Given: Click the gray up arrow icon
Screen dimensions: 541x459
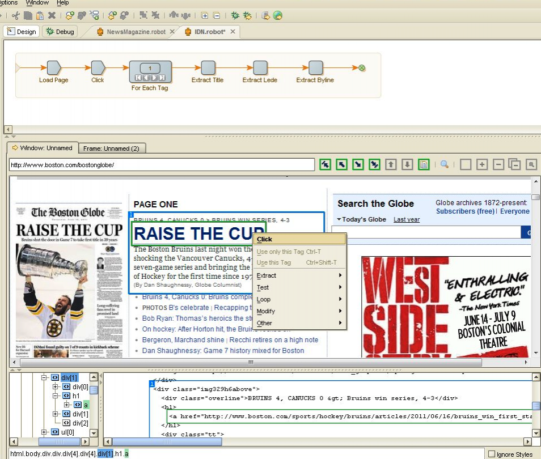Looking at the screenshot, I should (391, 164).
